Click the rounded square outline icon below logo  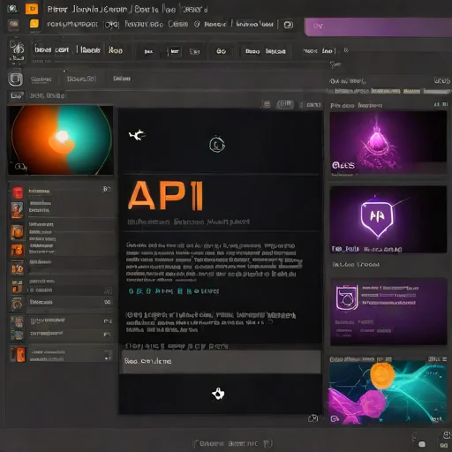pos(15,79)
